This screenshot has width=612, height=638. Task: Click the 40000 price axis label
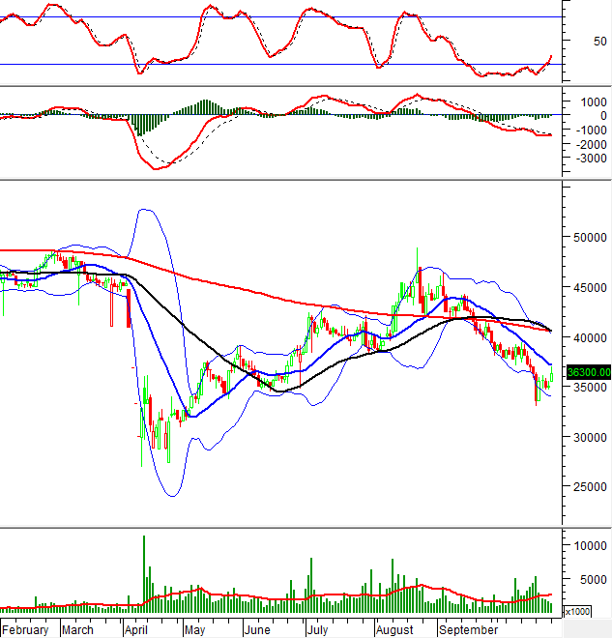tap(586, 337)
